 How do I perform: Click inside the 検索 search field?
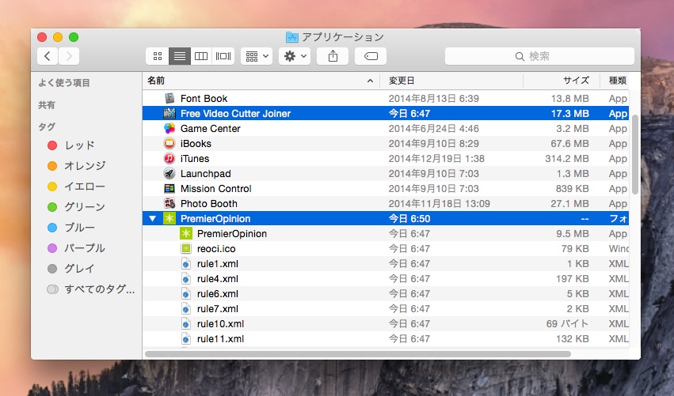point(539,56)
